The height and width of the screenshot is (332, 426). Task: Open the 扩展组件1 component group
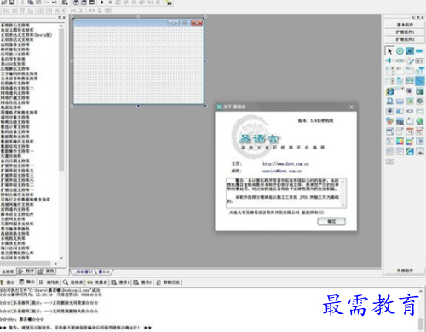tap(405, 32)
